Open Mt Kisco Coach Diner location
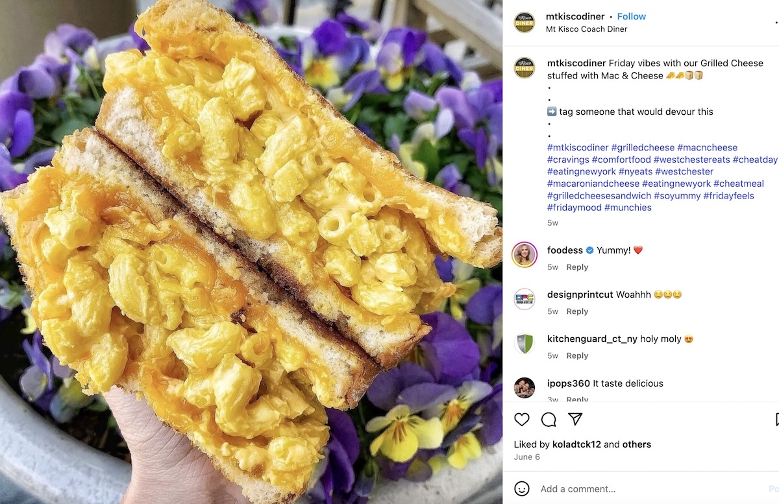The image size is (779, 504). pos(587,29)
